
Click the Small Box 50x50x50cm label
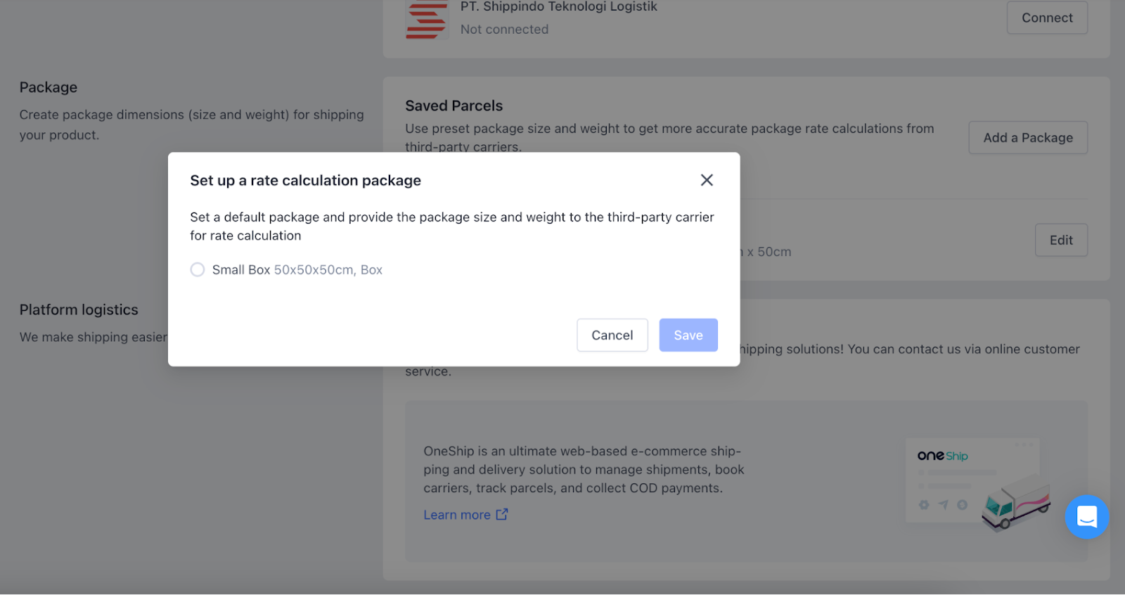coord(297,270)
